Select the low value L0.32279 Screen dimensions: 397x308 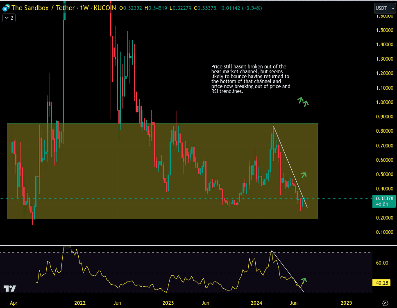(x=180, y=8)
